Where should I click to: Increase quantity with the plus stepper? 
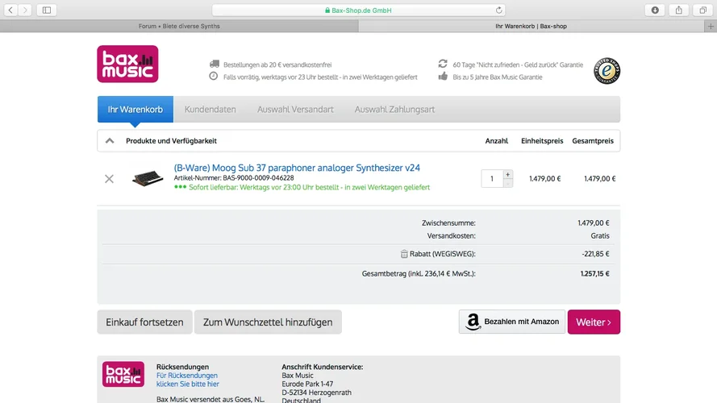(x=507, y=175)
